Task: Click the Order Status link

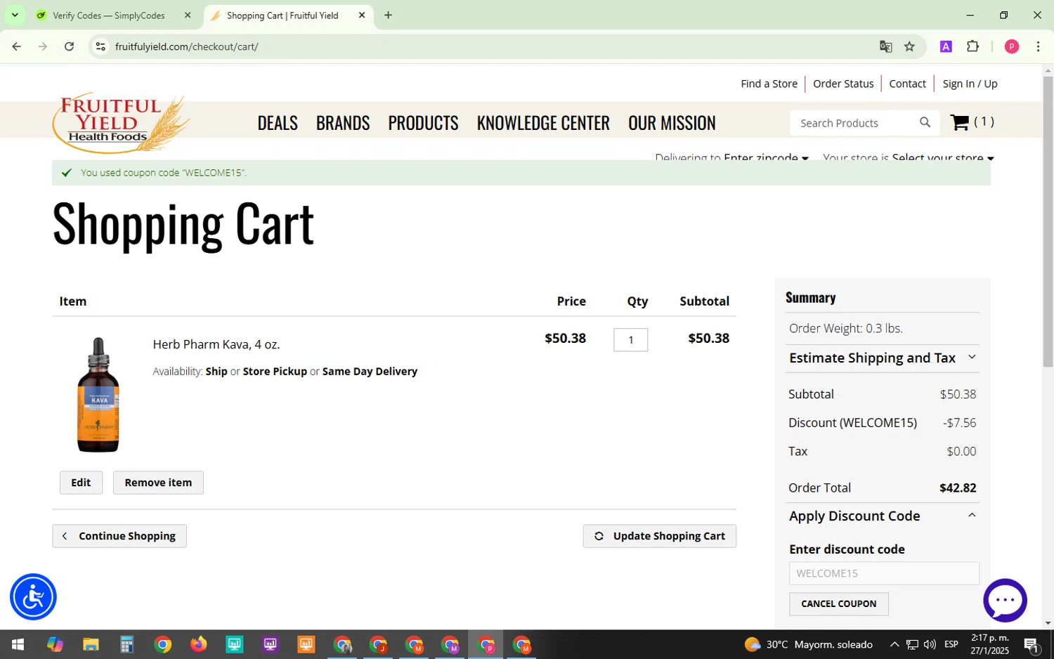Action: (843, 84)
